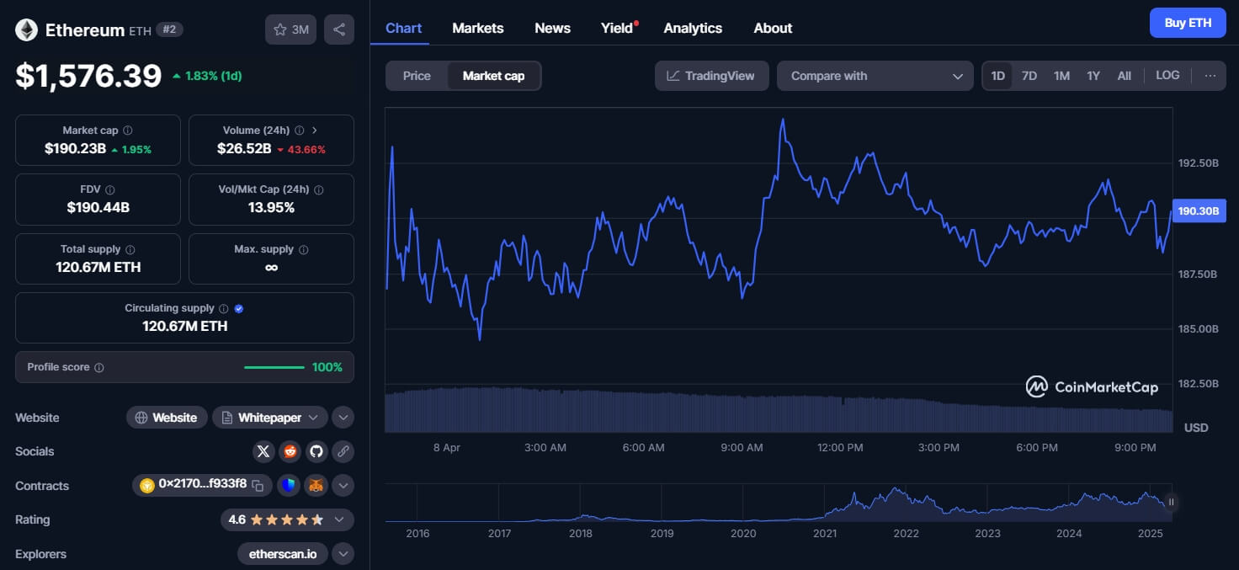This screenshot has height=570, width=1239.
Task: Click the Market cap info icon
Action: 128,131
